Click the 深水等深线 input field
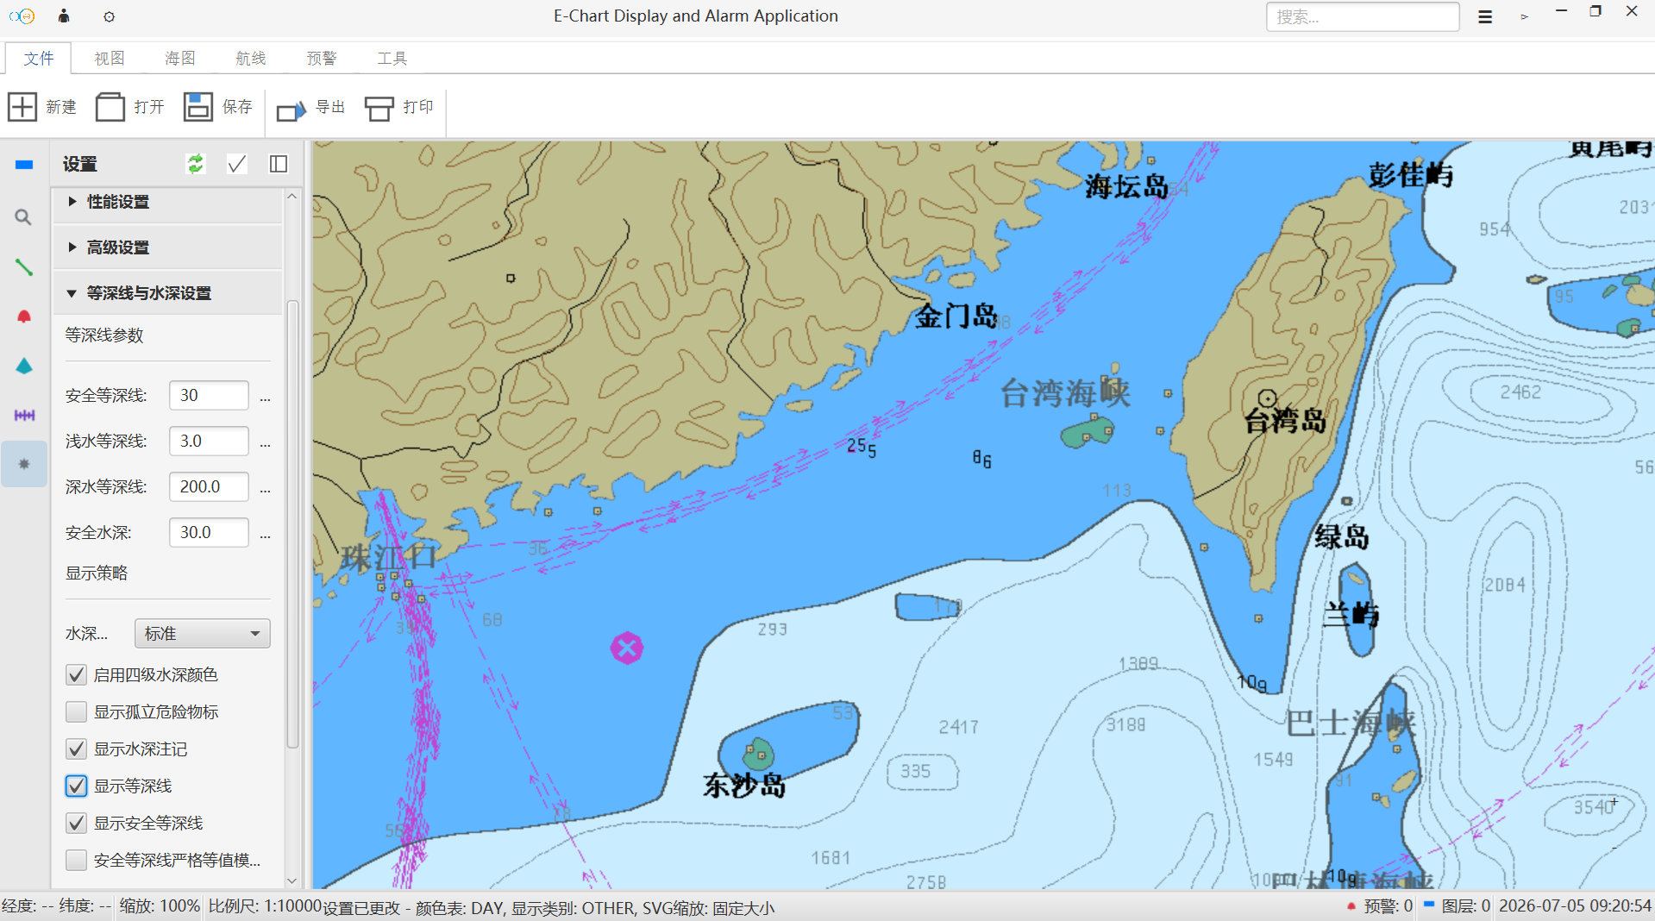This screenshot has width=1655, height=921. click(x=209, y=486)
